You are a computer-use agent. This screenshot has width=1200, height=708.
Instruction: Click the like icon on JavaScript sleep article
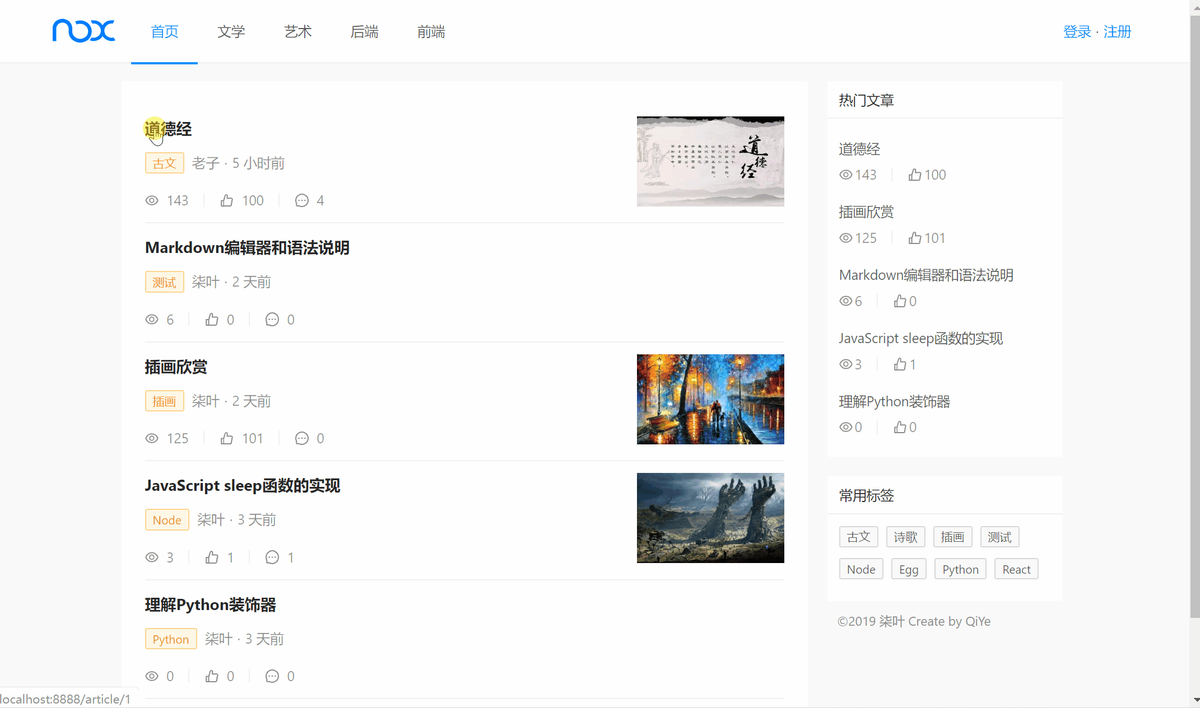212,557
